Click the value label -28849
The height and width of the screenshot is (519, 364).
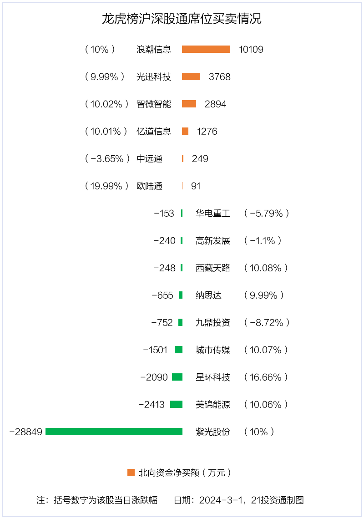click(x=26, y=432)
